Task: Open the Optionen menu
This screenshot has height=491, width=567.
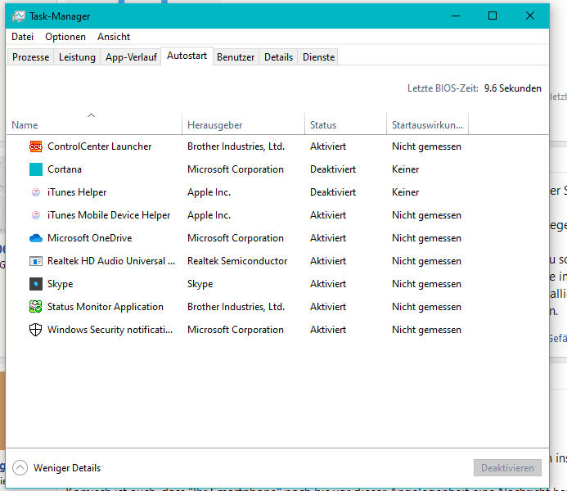Action: tap(65, 37)
